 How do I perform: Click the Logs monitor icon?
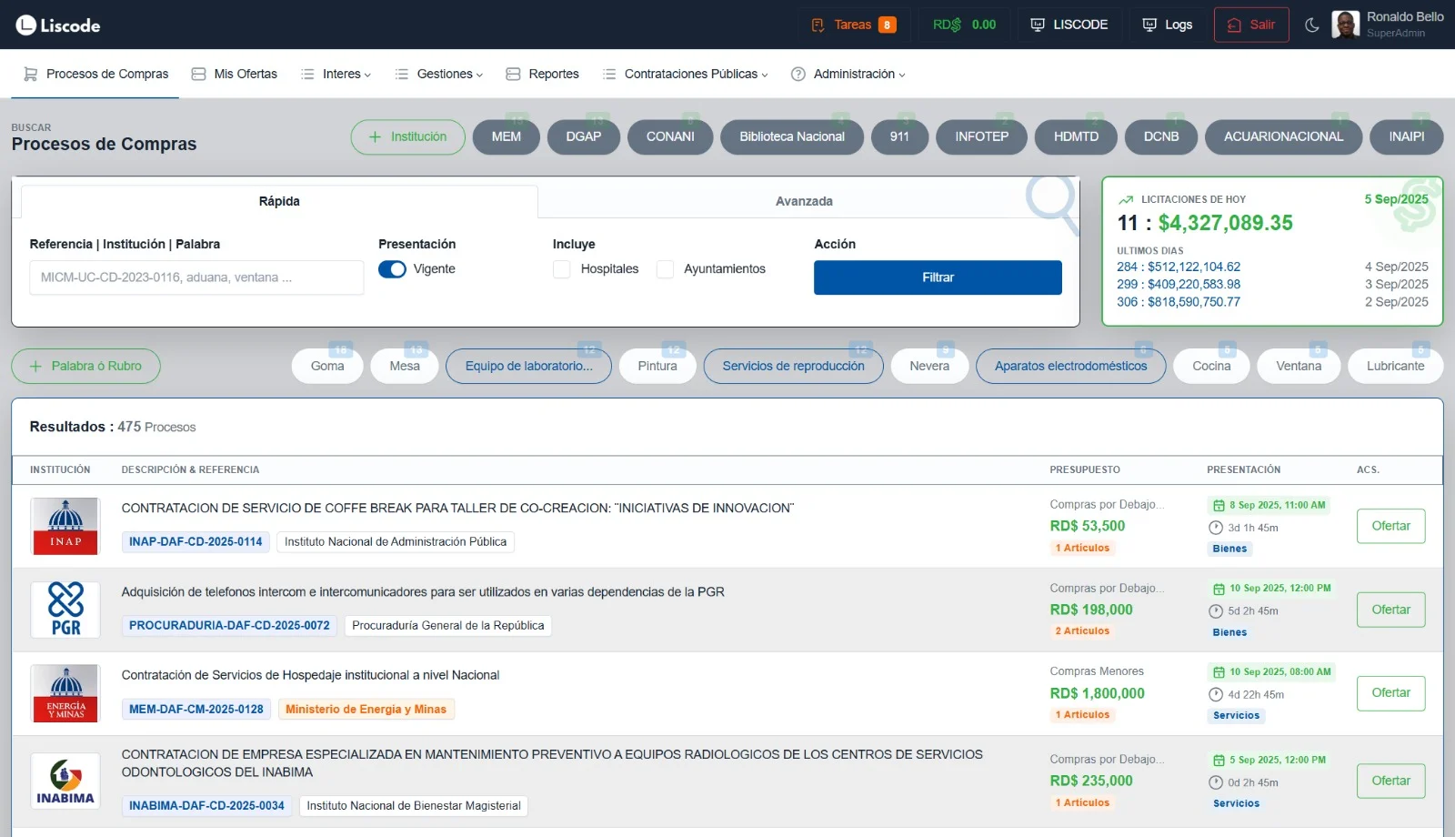[1149, 25]
